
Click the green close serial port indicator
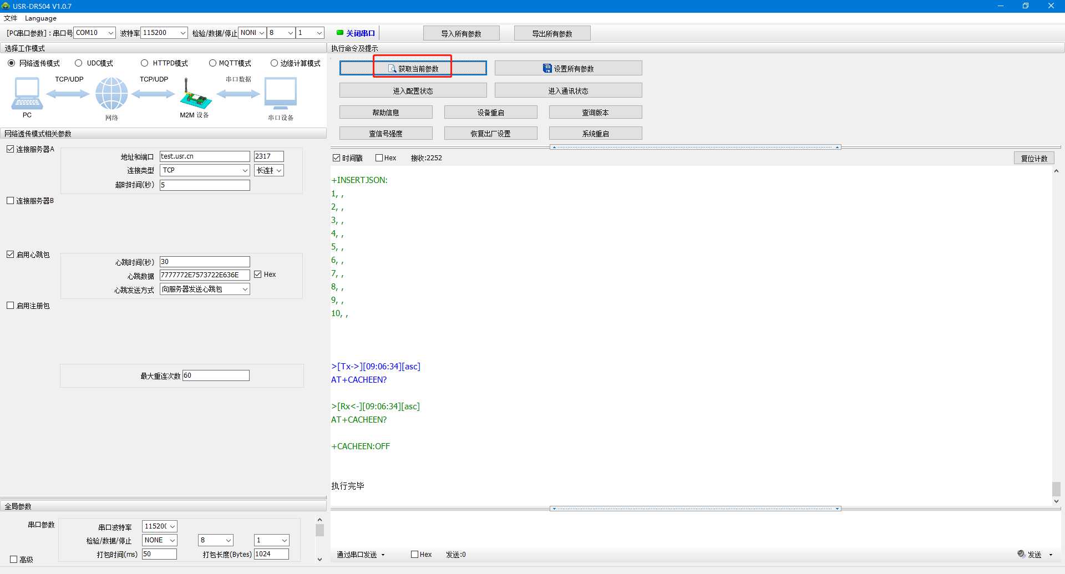pyautogui.click(x=340, y=33)
